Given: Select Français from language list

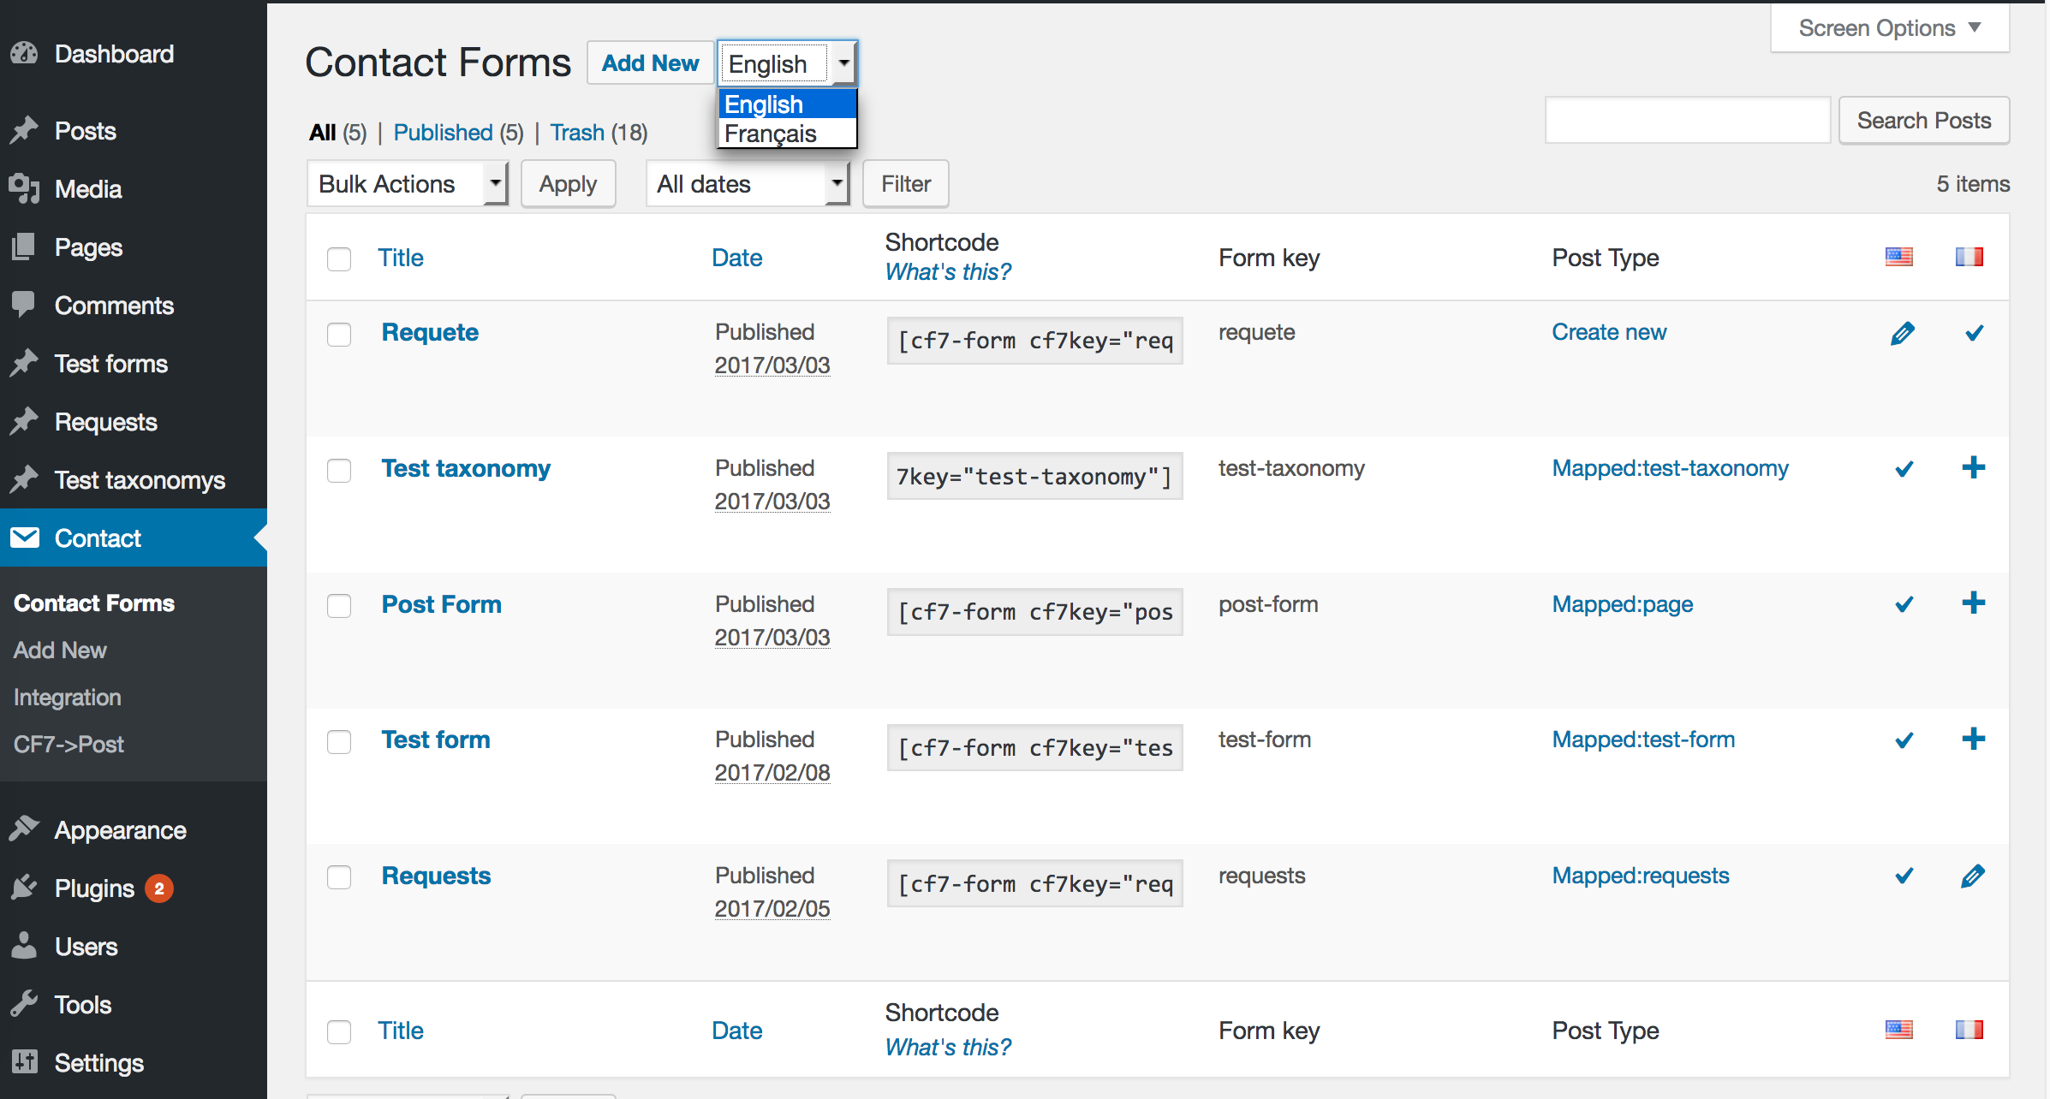Looking at the screenshot, I should 771,134.
